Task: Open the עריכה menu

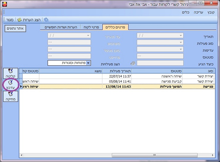Action: pos(198,12)
